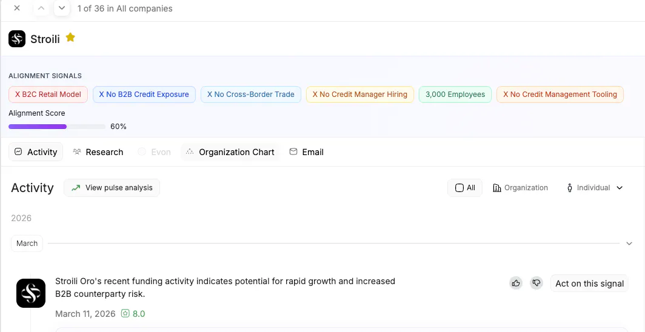Click the No Cross-Border Trade signal tag
Image resolution: width=645 pixels, height=332 pixels.
[251, 95]
